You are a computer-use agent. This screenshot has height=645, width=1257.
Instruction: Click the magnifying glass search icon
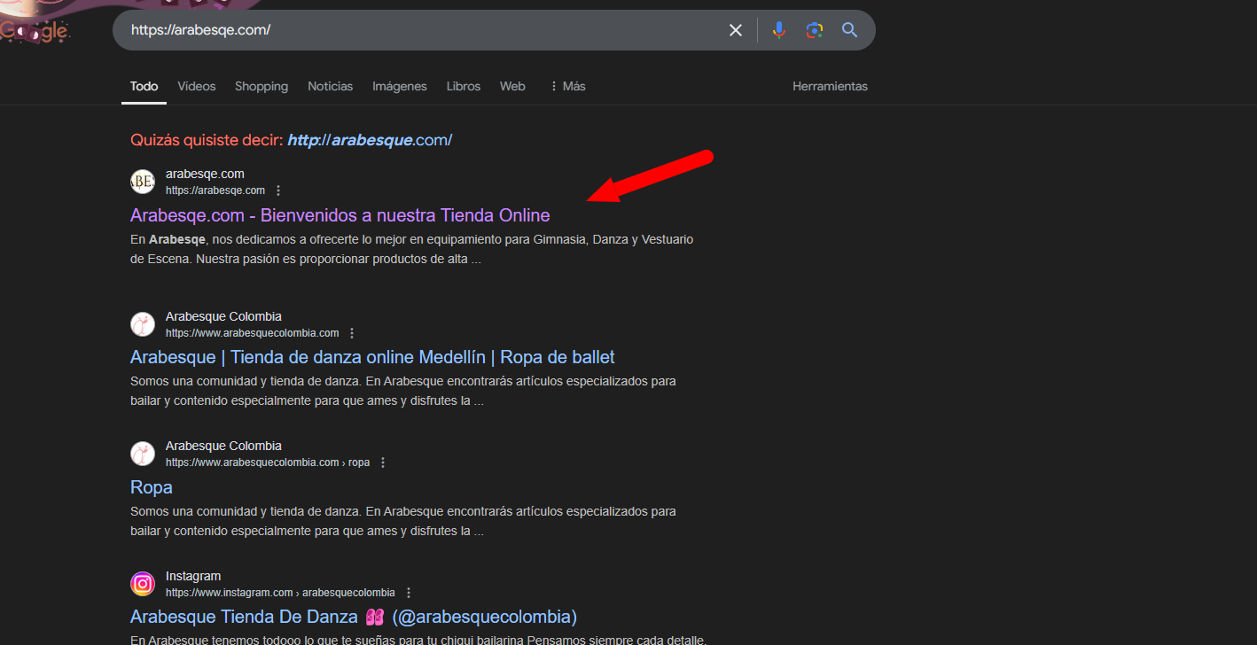pyautogui.click(x=850, y=30)
